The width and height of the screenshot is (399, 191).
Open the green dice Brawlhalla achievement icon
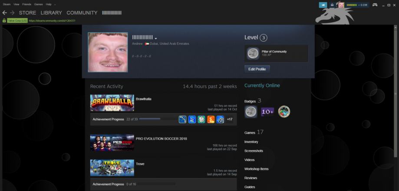click(201, 119)
